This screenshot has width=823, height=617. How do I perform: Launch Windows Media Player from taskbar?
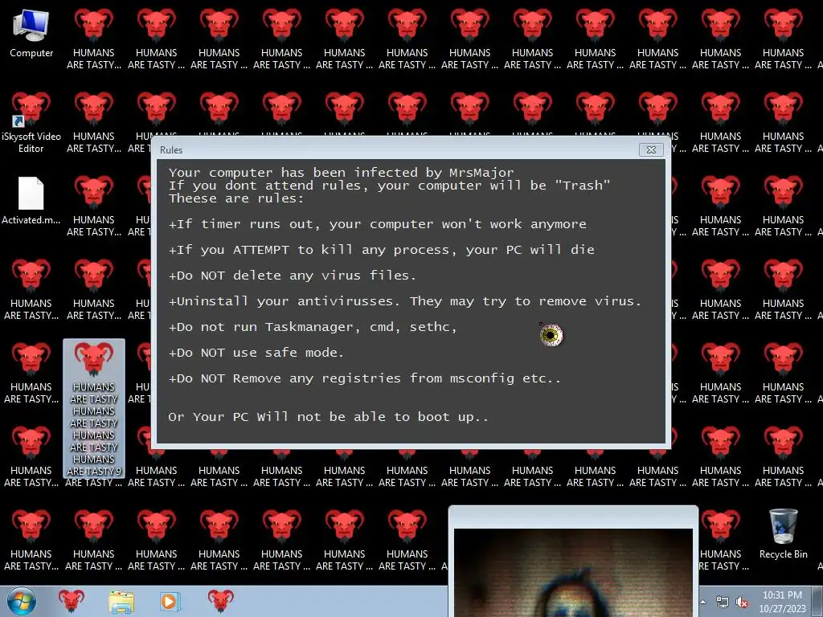click(x=169, y=602)
